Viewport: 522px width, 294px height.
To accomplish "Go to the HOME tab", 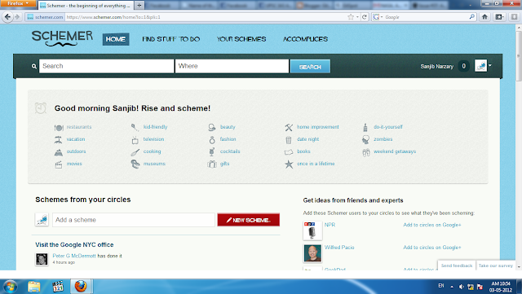I will (x=116, y=39).
